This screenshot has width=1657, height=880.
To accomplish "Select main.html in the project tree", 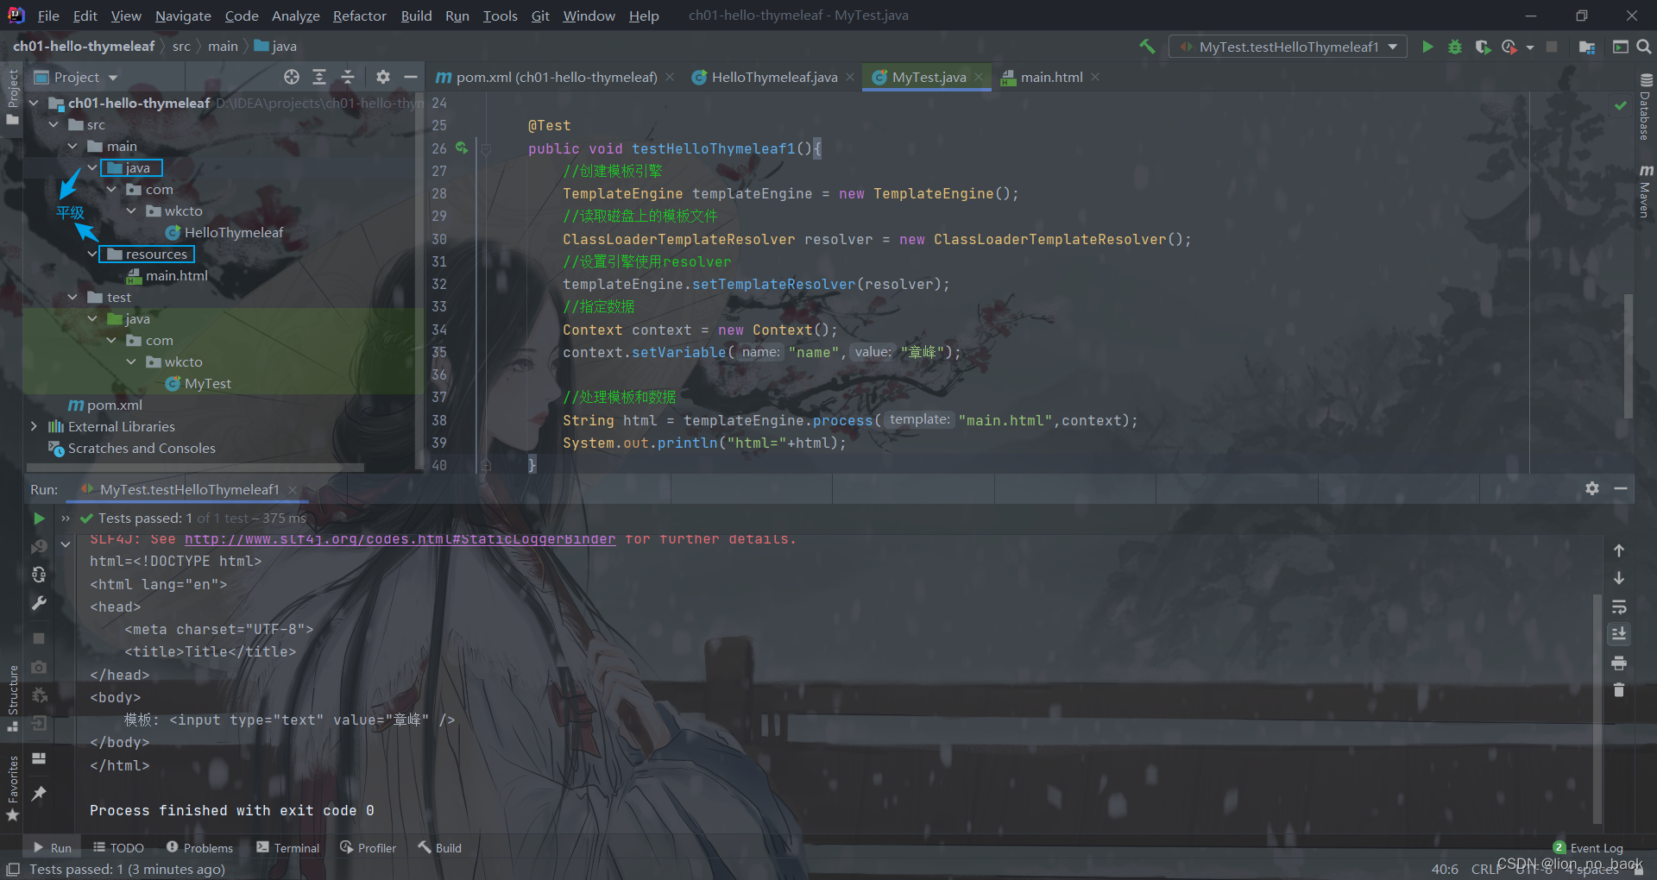I will point(176,275).
